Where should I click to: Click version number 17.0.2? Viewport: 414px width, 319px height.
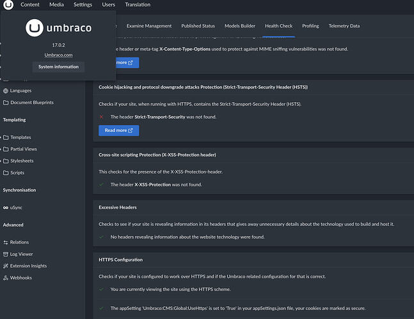tap(58, 45)
